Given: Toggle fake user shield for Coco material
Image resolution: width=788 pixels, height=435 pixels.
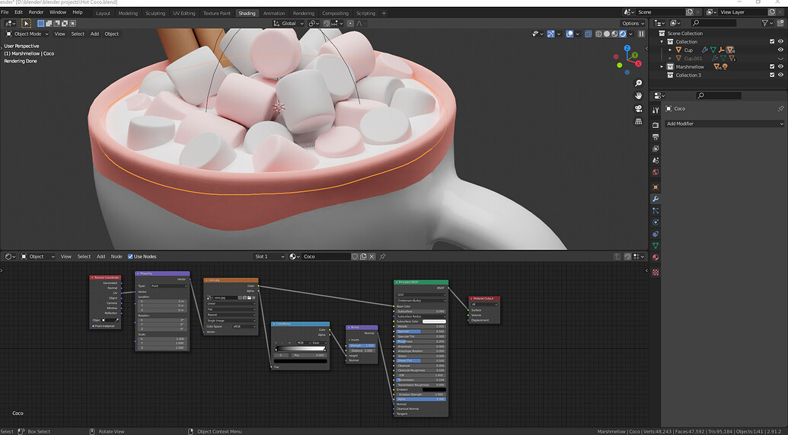Looking at the screenshot, I should [x=354, y=257].
